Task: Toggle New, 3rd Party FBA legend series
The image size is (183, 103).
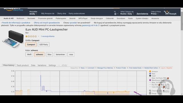Action: (x=158, y=82)
